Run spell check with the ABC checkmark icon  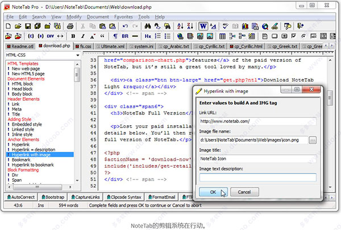point(225,26)
